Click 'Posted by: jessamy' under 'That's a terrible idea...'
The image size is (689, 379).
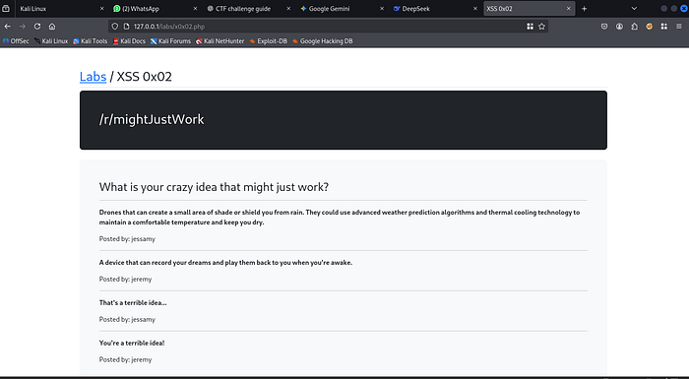tap(127, 319)
